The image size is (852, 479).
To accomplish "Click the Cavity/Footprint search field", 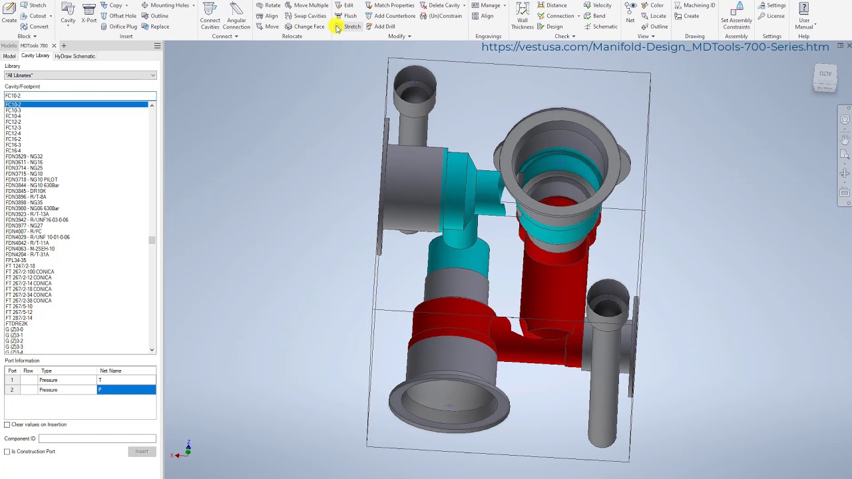I will pyautogui.click(x=80, y=96).
